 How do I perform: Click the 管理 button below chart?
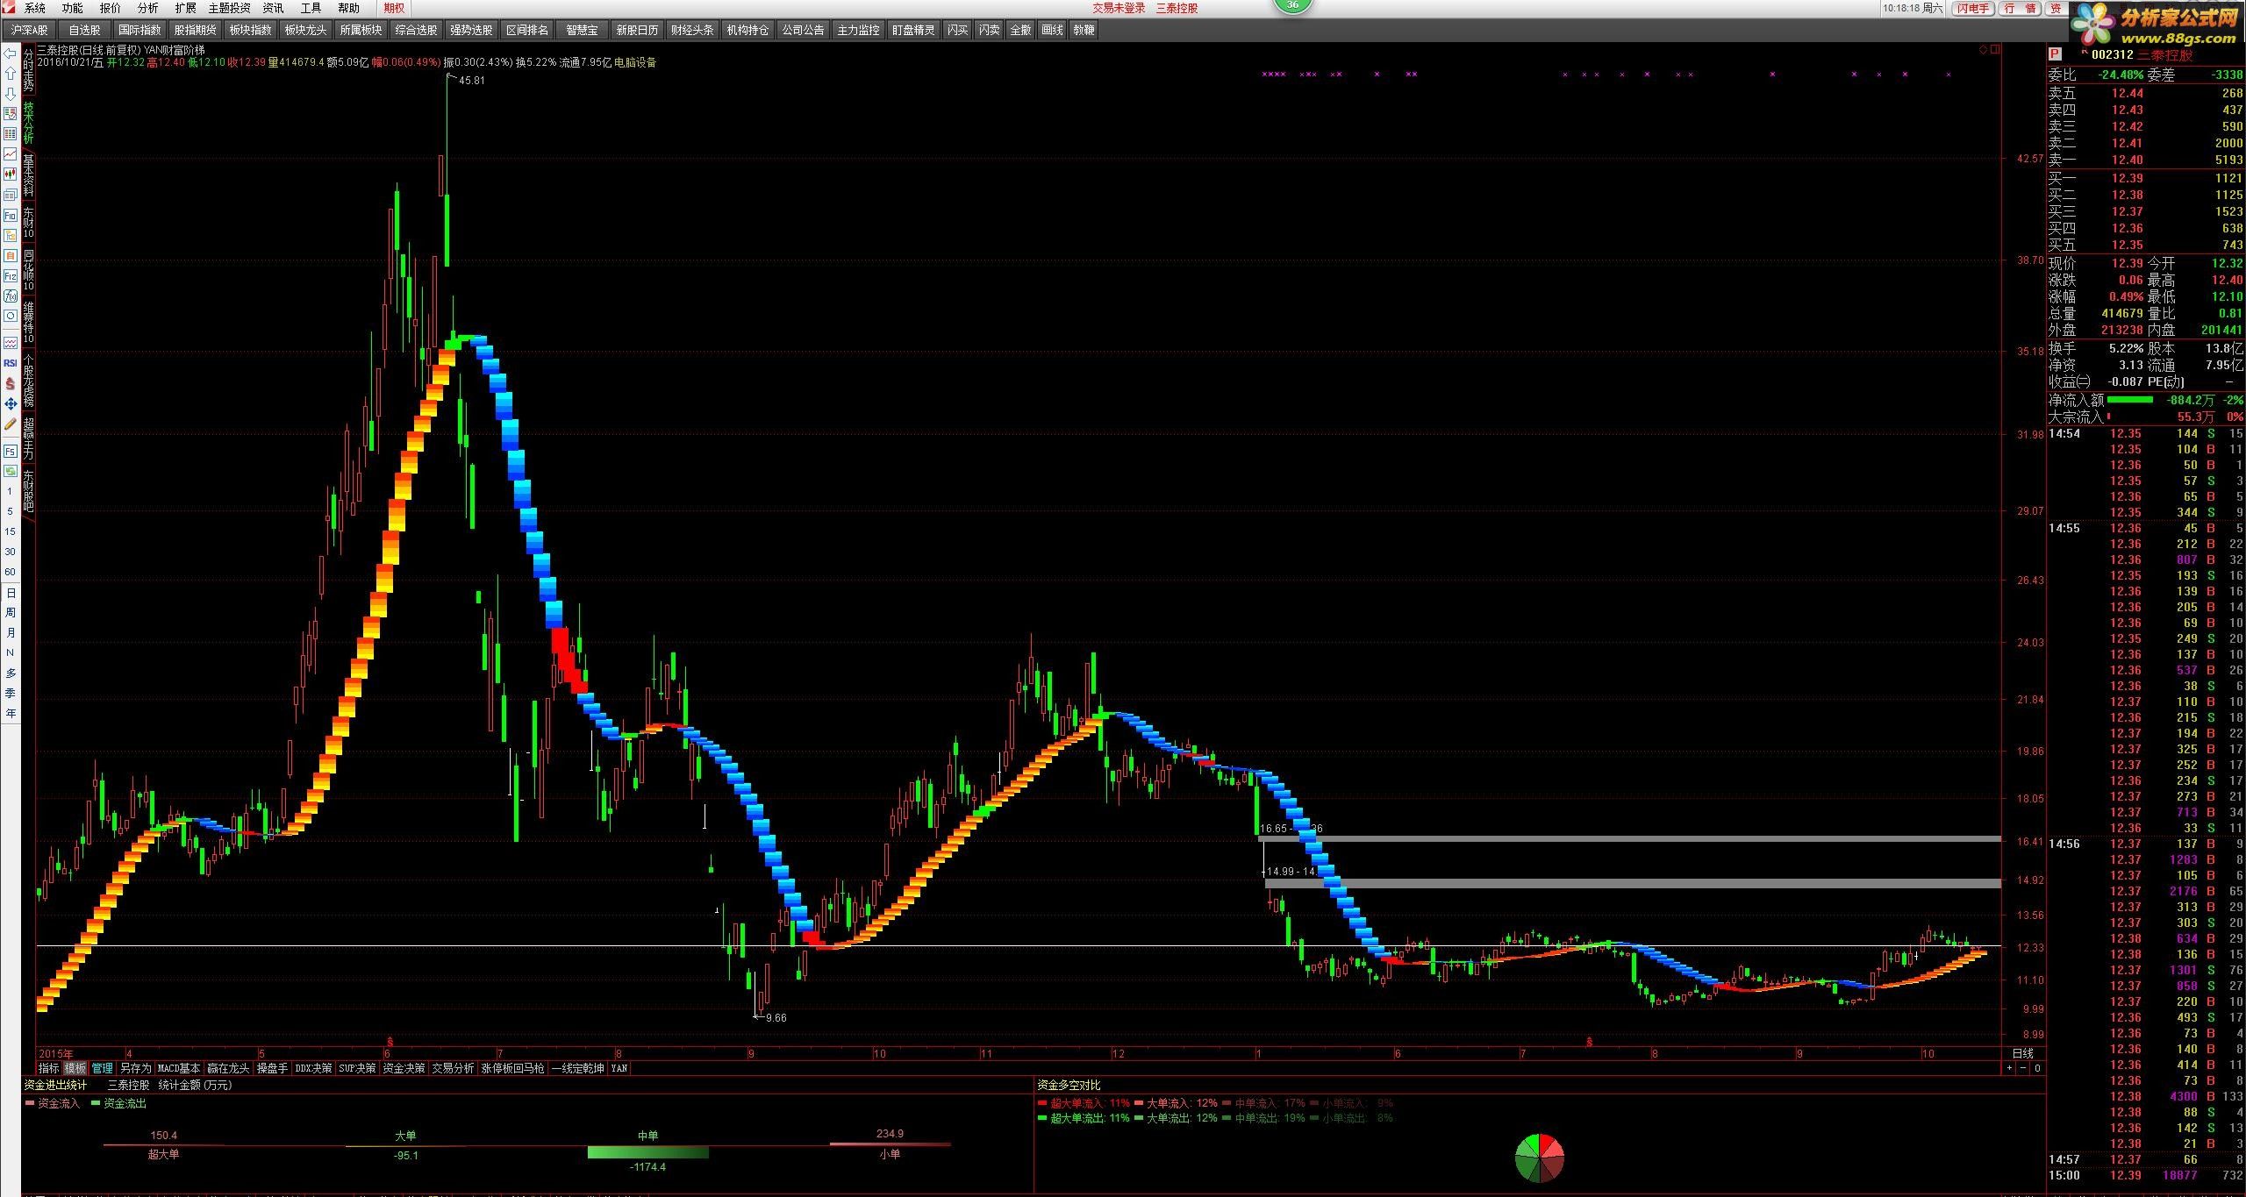coord(102,1068)
